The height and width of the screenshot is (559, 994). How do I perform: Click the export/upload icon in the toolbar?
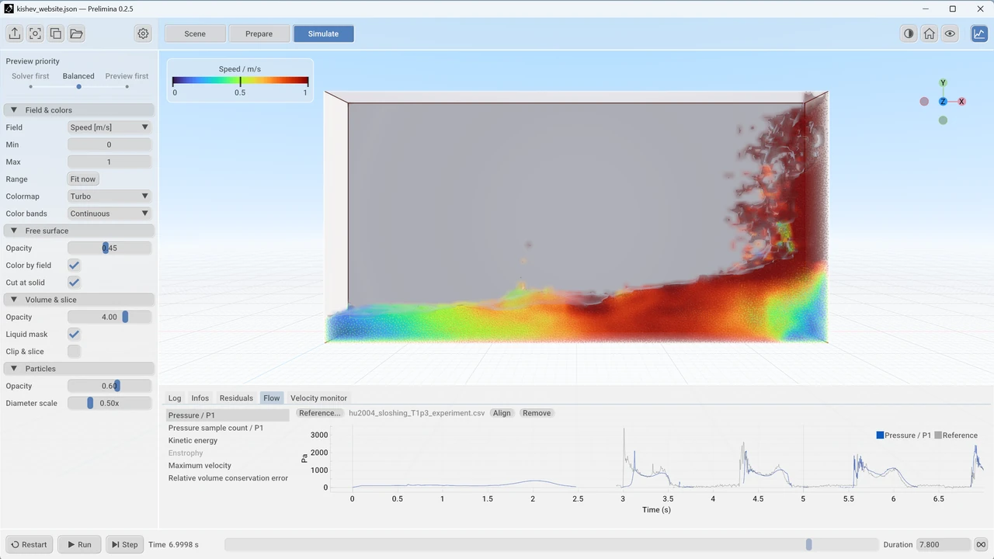(15, 33)
